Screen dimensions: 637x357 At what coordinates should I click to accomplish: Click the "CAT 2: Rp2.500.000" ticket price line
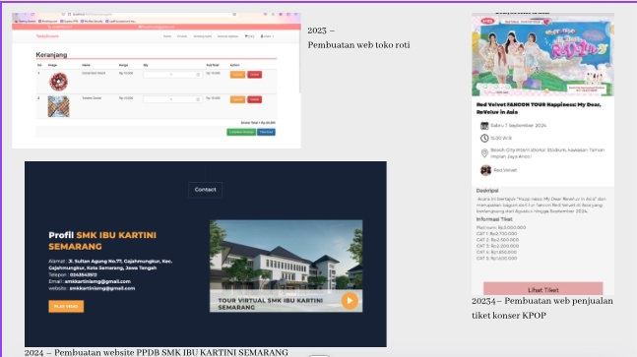coord(497,240)
